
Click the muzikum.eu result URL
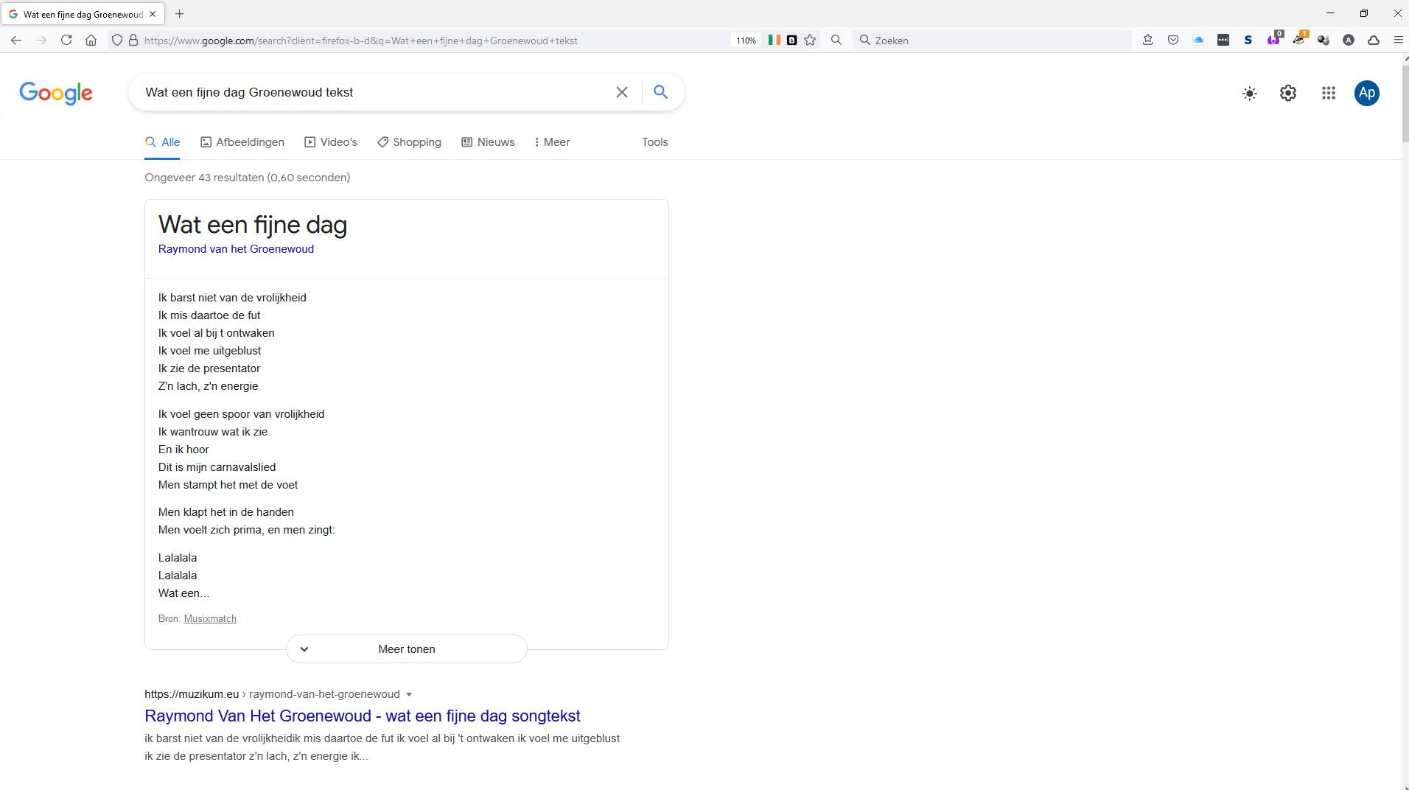272,694
